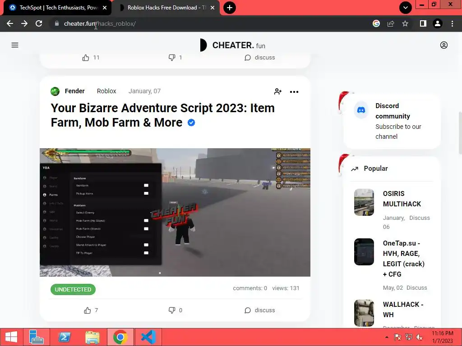Click discuss on Bizarre Adventure post
Viewport: 462px width, 346px height.
point(259,310)
